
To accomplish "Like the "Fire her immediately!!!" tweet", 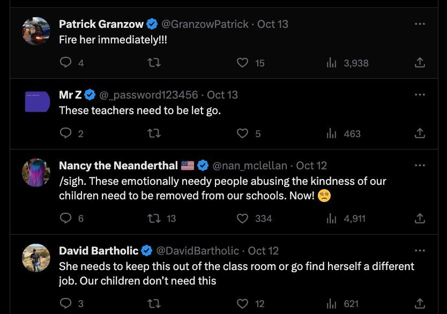I will click(x=243, y=63).
